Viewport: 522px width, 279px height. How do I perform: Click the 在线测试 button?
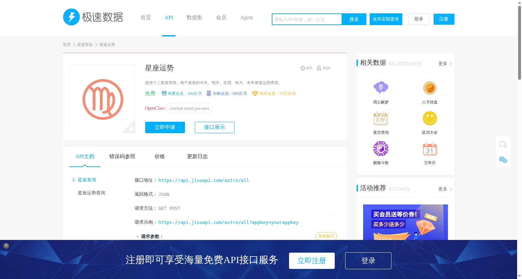coord(326,236)
